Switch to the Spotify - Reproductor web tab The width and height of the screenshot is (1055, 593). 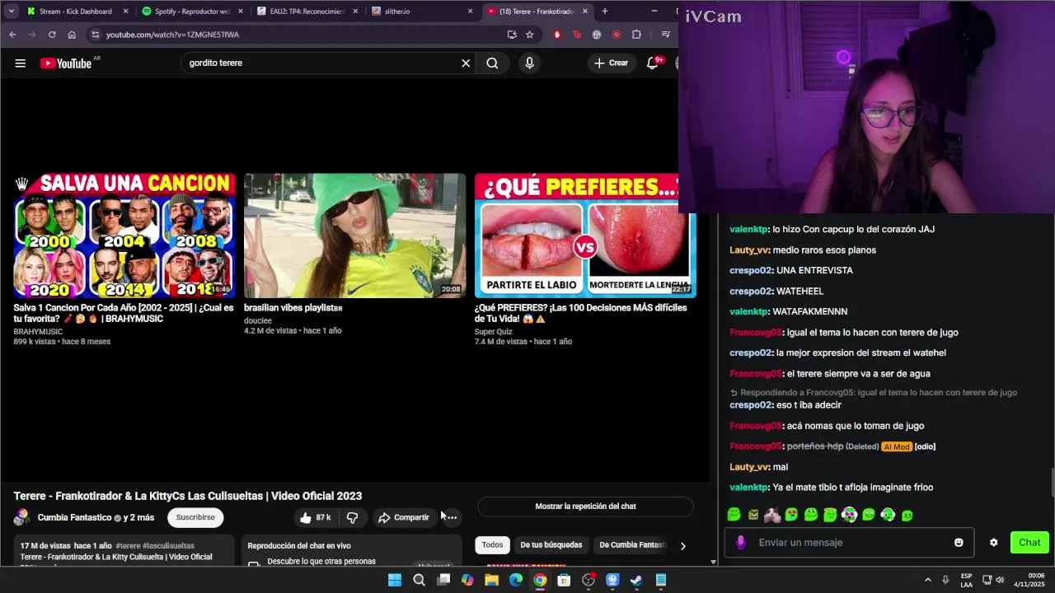pos(192,12)
